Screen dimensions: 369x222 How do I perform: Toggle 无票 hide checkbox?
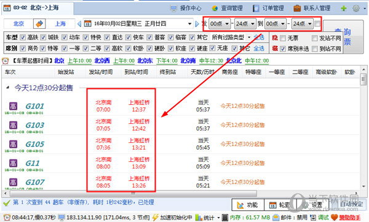(x=283, y=38)
